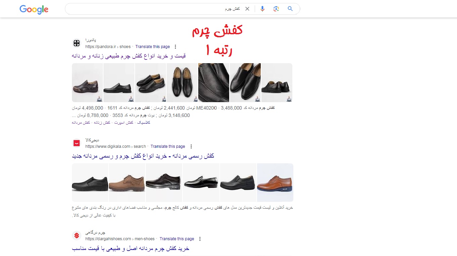The width and height of the screenshot is (457, 256).
Task: Open the dargahishoes result title link
Action: (x=131, y=248)
